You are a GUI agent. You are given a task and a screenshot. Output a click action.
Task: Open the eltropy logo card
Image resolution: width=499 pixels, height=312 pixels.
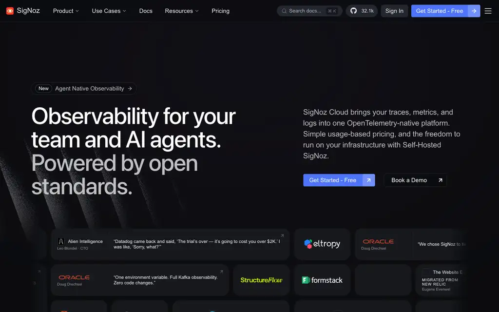click(x=322, y=244)
